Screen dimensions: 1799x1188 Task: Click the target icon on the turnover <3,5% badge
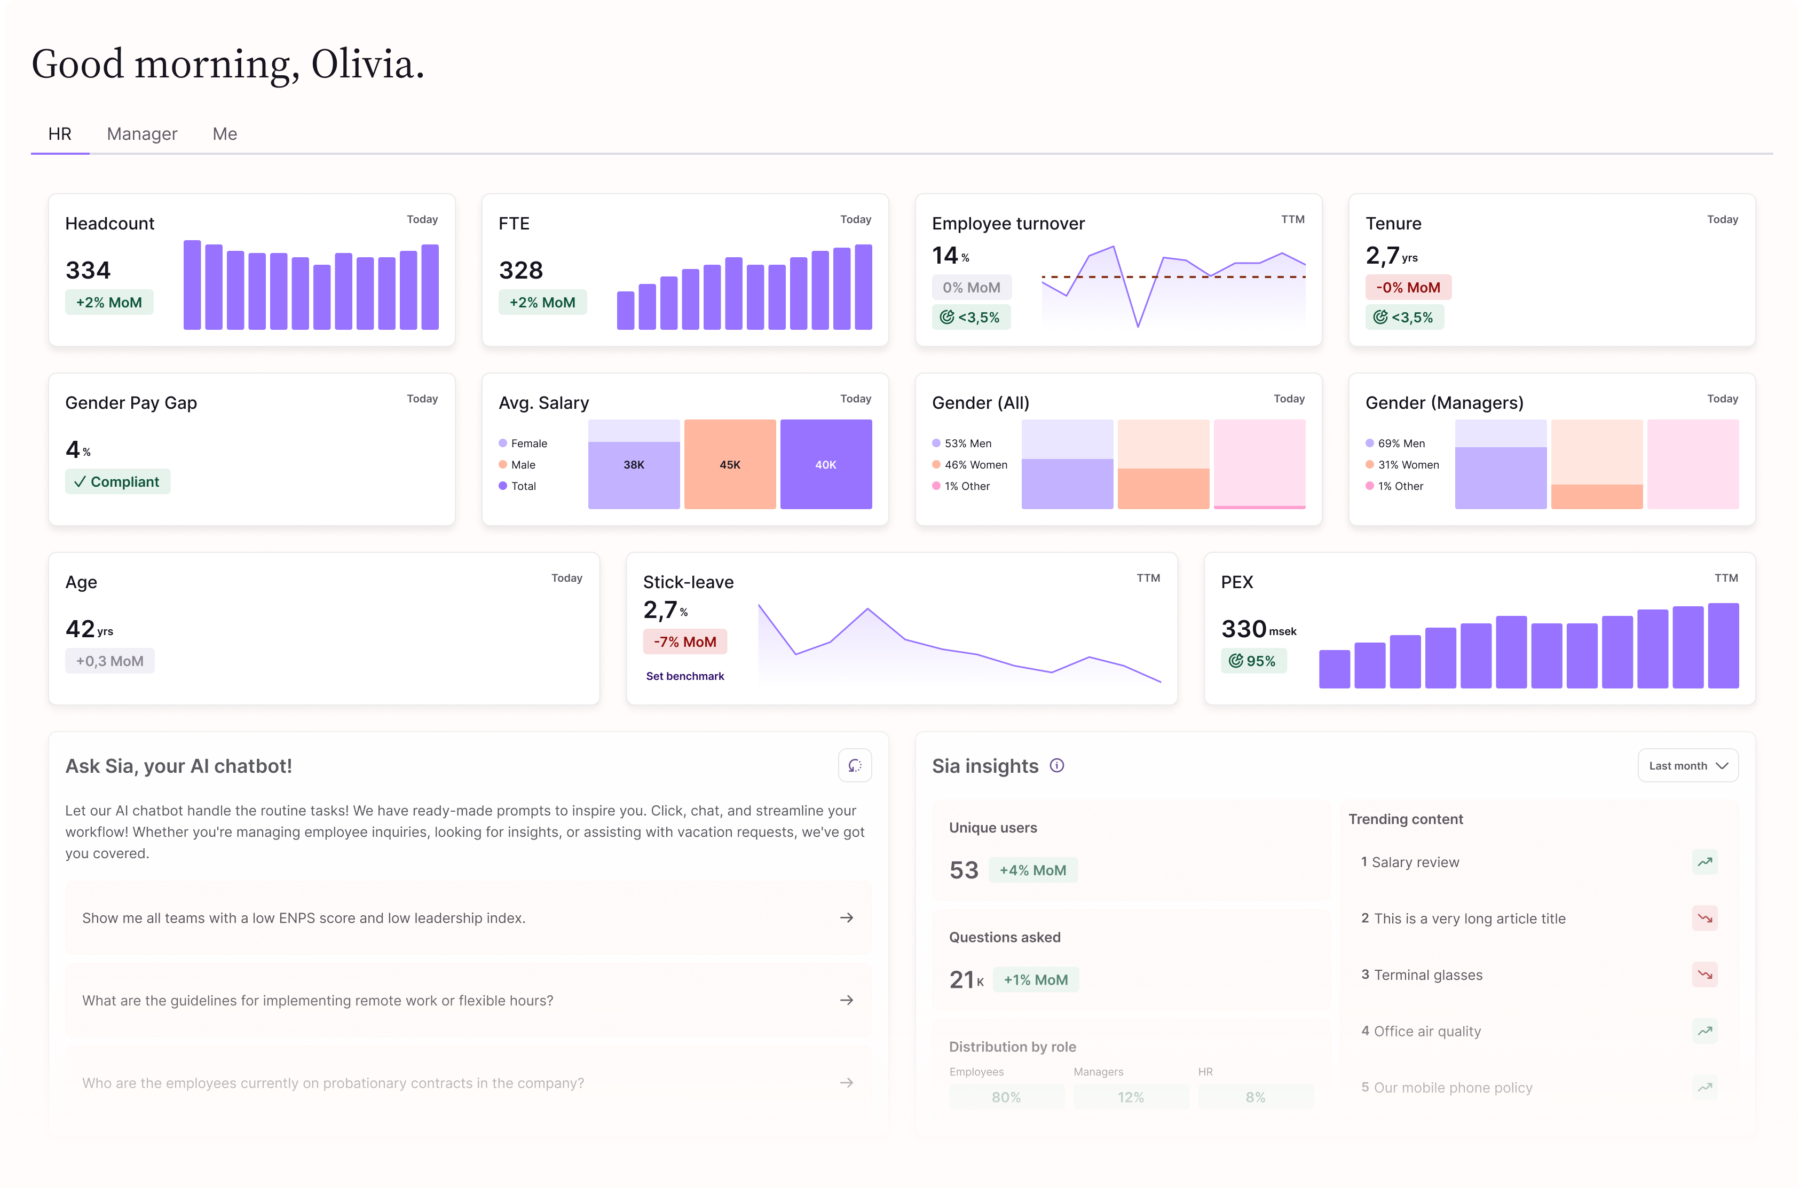tap(946, 316)
